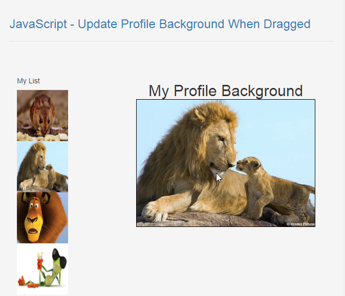Click the My List label
This screenshot has height=296, width=345.
[28, 81]
